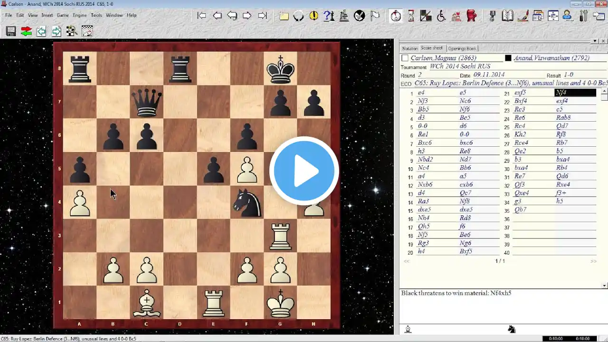Click the board magnifier position search icon

(x=72, y=31)
